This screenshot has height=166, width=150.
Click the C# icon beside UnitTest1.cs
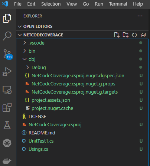(x=24, y=141)
